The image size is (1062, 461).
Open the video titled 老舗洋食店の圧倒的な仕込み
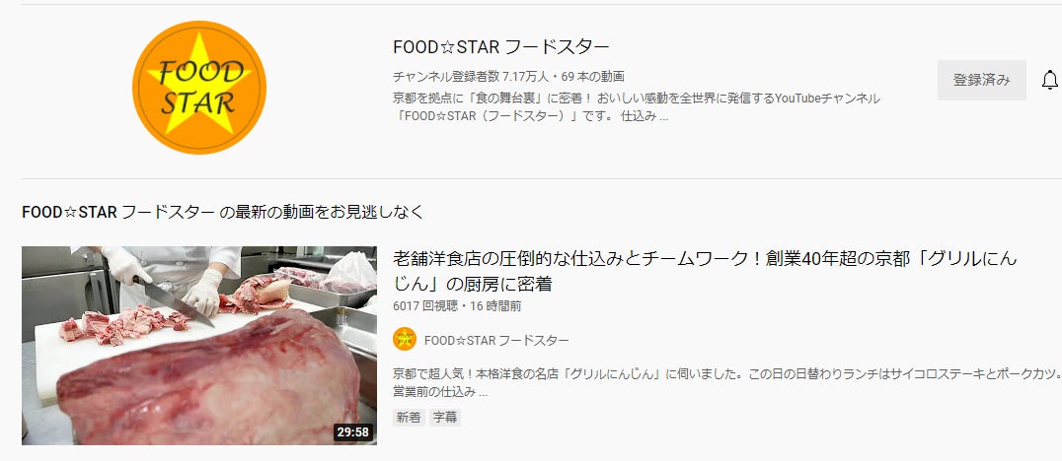click(705, 271)
